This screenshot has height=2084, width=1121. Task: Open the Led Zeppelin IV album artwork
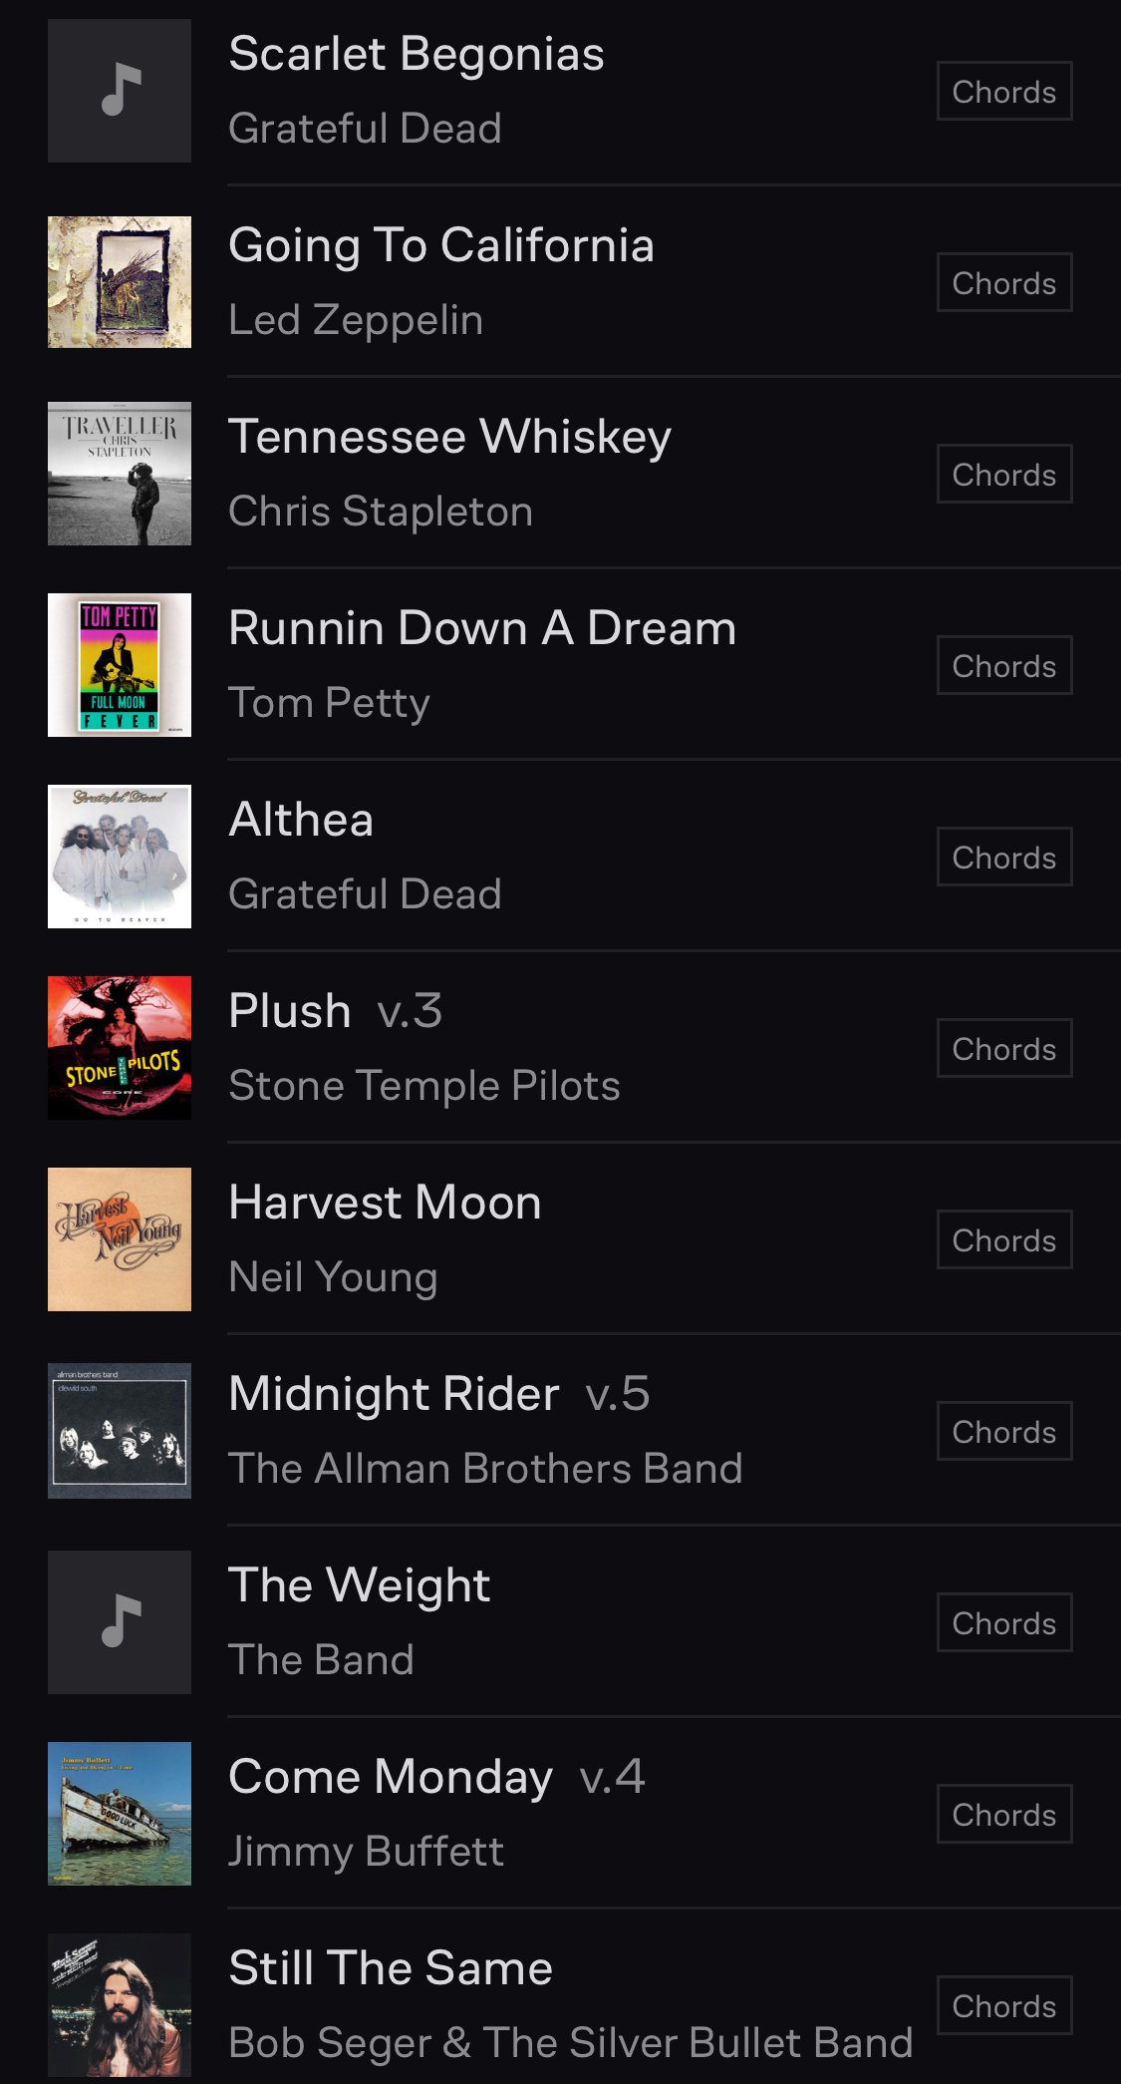(x=120, y=282)
